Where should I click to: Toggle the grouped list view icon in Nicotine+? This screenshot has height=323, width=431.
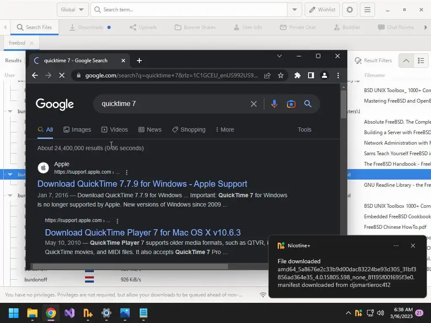[x=421, y=61]
